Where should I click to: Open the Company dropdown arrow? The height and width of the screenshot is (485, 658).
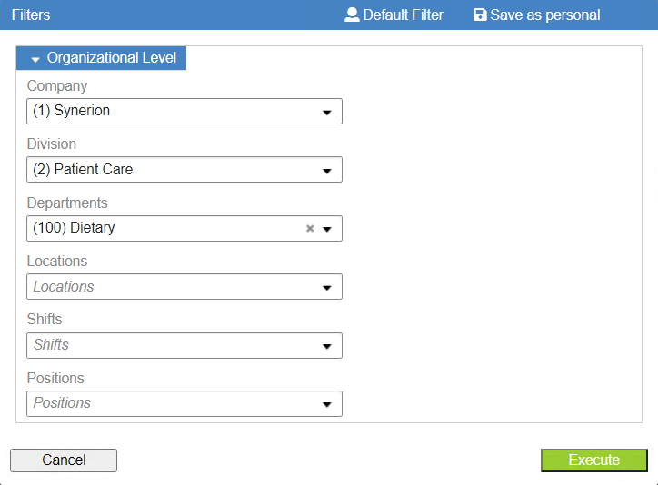click(326, 113)
